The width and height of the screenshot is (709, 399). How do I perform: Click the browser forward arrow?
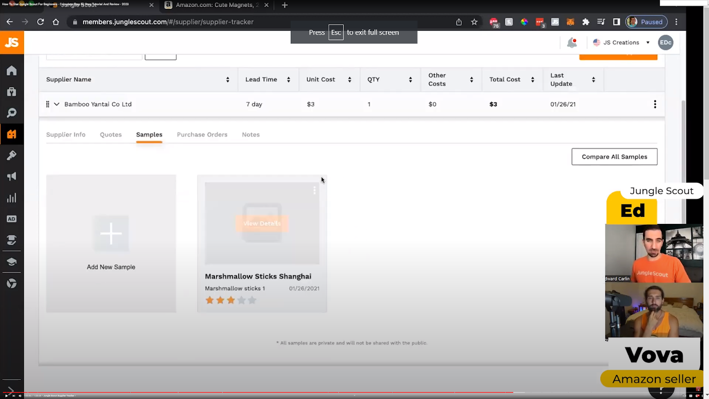[x=25, y=22]
